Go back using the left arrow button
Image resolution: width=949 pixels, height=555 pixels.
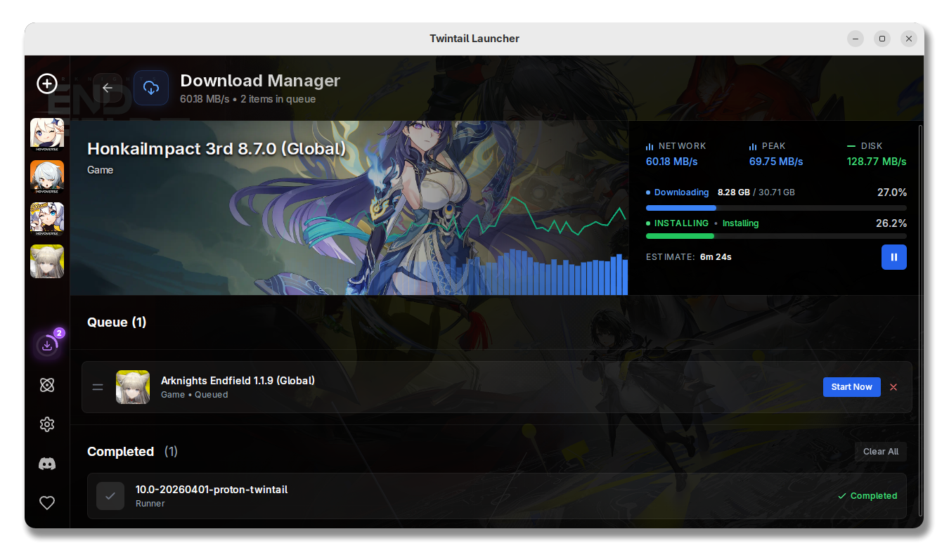point(108,88)
